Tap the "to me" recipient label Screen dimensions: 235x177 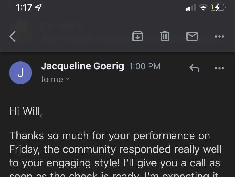click(x=52, y=79)
